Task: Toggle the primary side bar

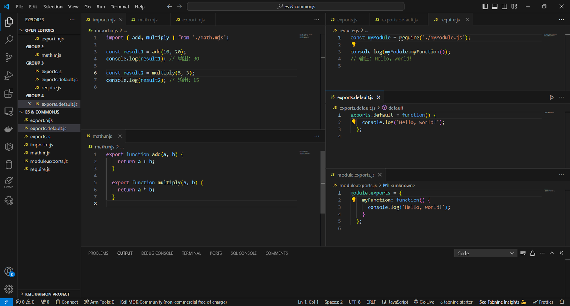Action: tap(485, 6)
